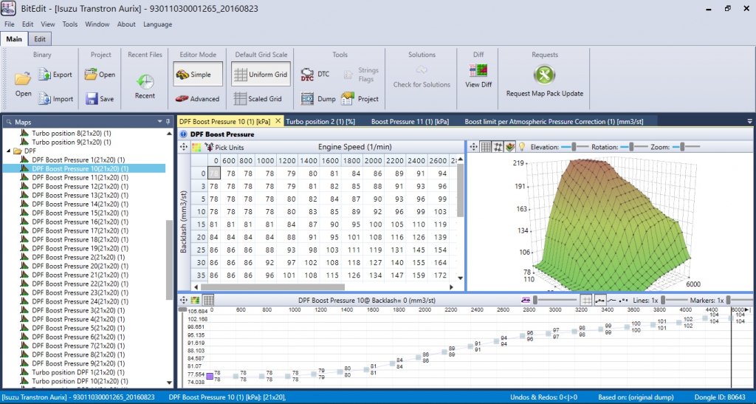Click the 3D surface color icon
The image size is (756, 404).
click(x=509, y=146)
